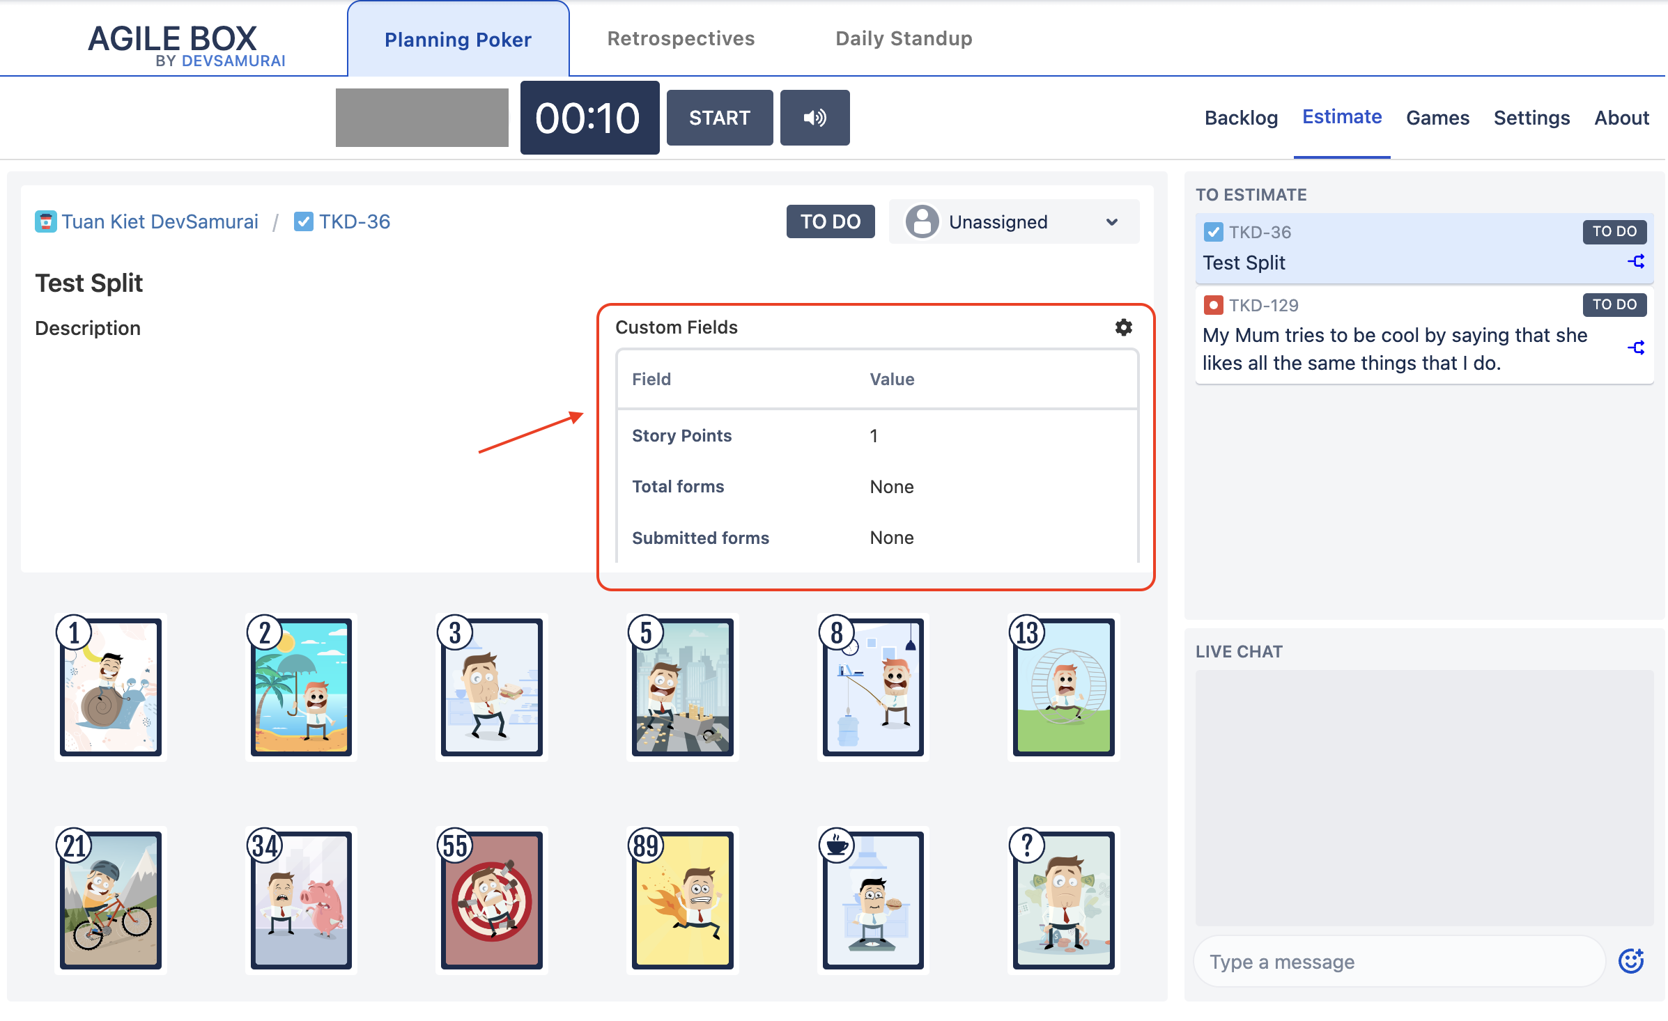
Task: Click the Tuan Kiet DevSamurai project icon
Action: pyautogui.click(x=45, y=222)
